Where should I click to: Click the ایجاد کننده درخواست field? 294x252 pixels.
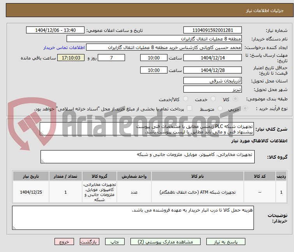[x=164, y=47]
